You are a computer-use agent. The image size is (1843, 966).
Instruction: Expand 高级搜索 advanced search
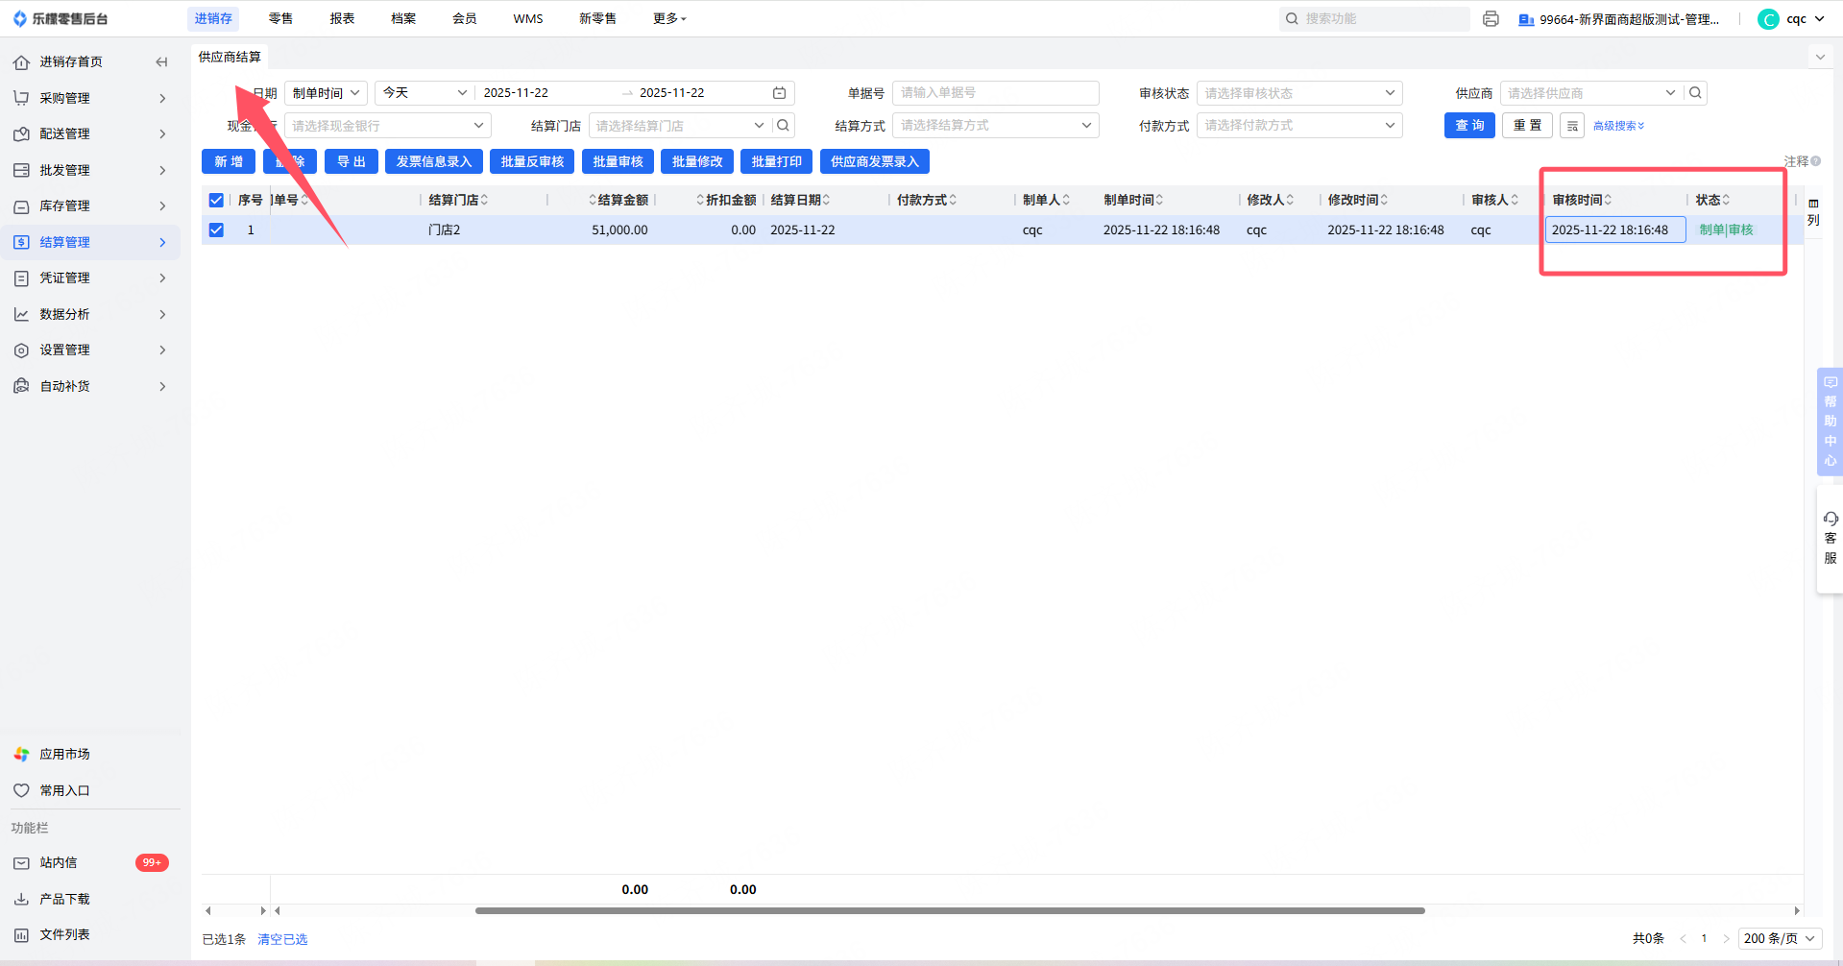(1619, 126)
